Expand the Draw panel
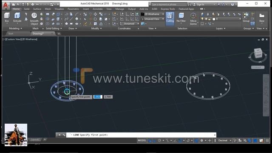 [x=73, y=28]
